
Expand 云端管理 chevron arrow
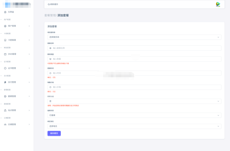point(29,124)
